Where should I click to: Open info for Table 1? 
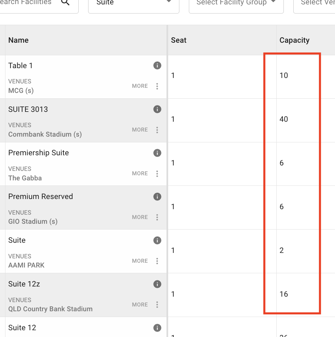coord(157,65)
